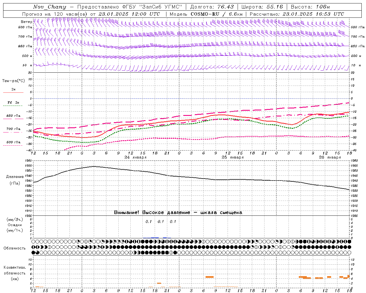Click the orange convective bar on 25 января morning
Screen dimensions: 366x293
click(210, 277)
